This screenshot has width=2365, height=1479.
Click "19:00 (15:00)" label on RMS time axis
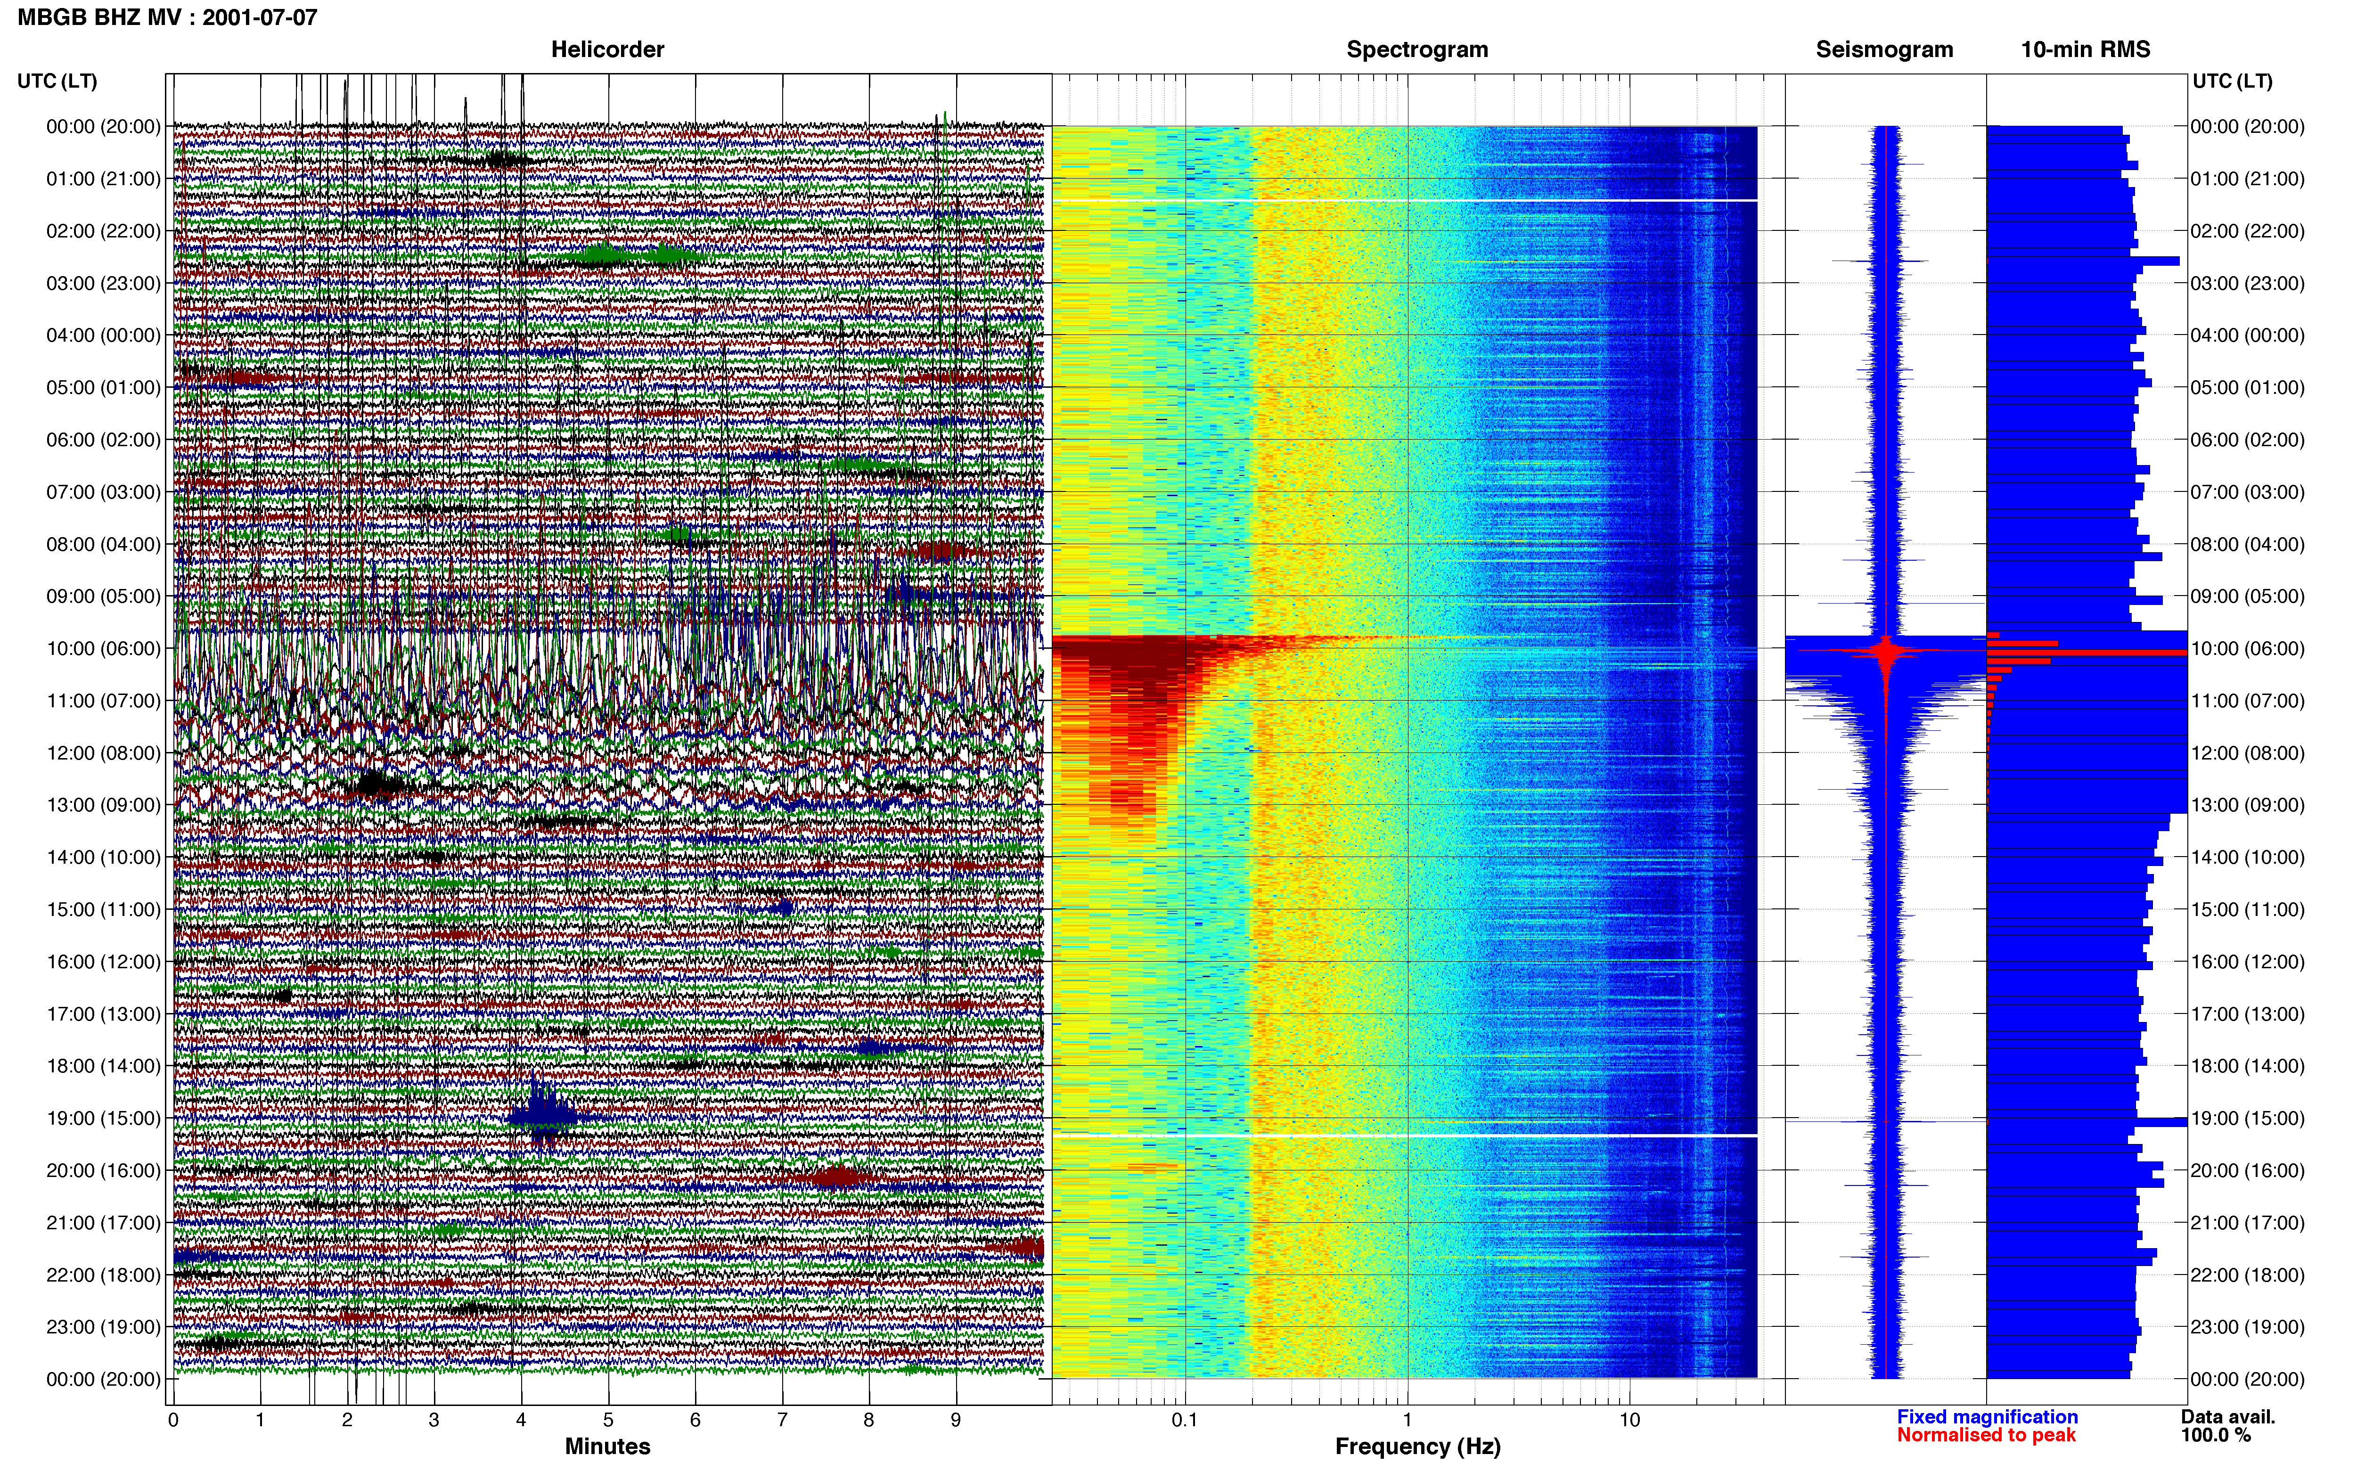coord(2248,1118)
